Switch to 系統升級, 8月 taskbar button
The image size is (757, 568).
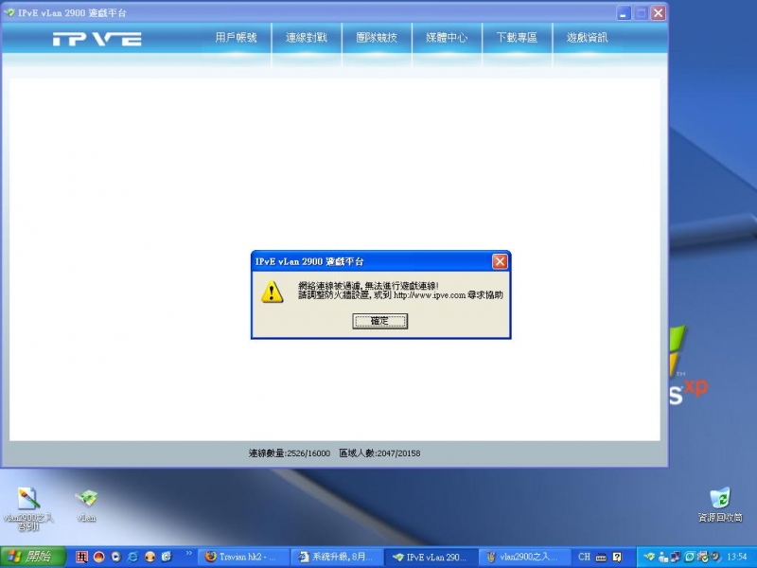tap(338, 557)
